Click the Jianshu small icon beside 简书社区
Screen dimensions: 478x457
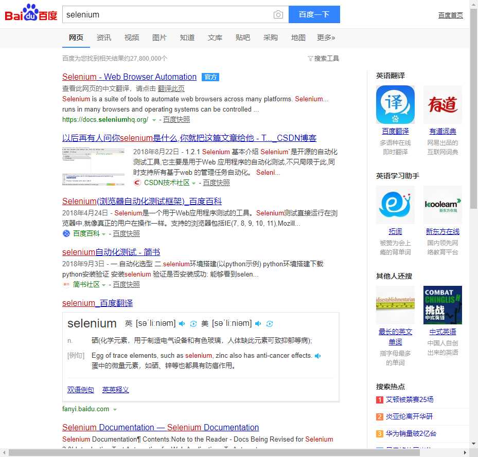pyautogui.click(x=66, y=284)
